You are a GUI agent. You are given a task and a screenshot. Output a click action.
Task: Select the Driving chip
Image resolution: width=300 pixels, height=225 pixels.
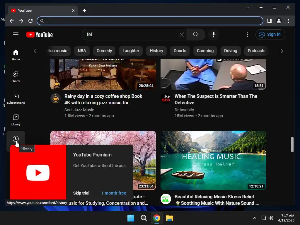click(x=231, y=51)
